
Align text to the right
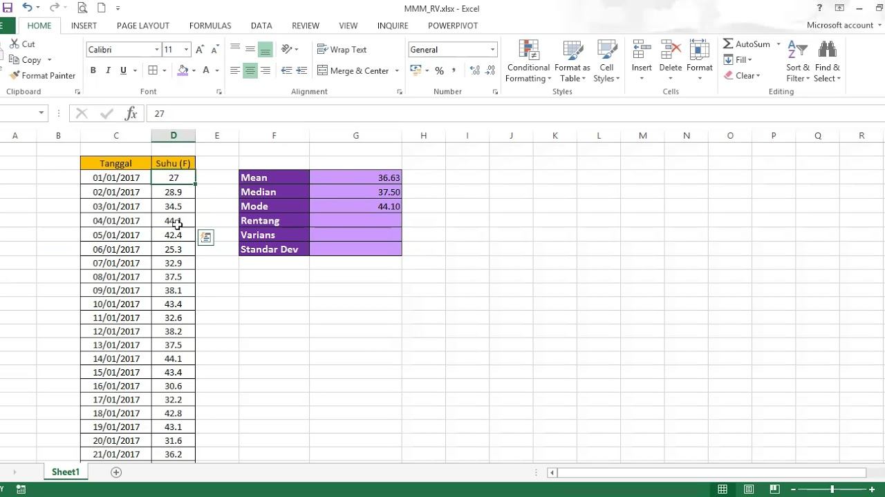pyautogui.click(x=265, y=70)
